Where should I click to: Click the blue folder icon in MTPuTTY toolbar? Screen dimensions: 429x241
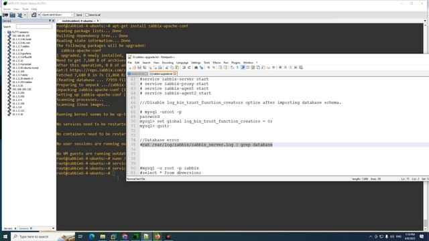[x=13, y=15]
